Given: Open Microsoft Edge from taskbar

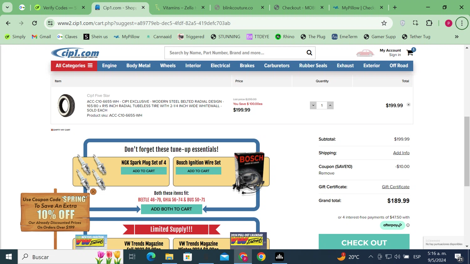Looking at the screenshot, I should click(151, 257).
